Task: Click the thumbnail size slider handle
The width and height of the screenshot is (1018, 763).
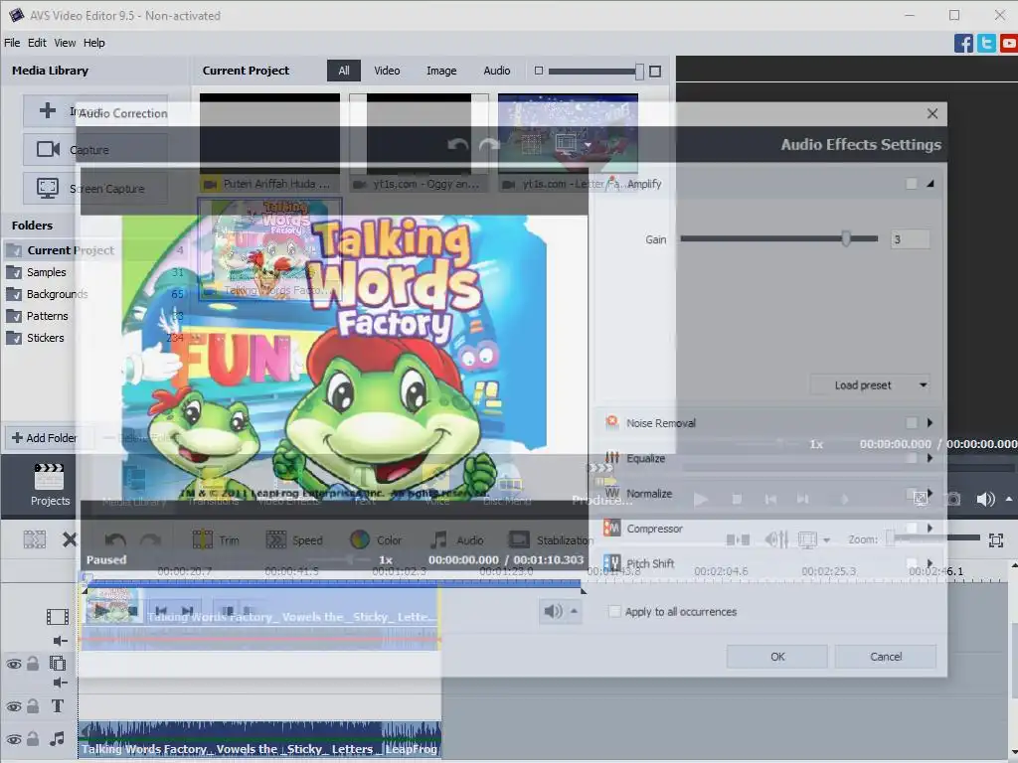Action: (x=639, y=72)
